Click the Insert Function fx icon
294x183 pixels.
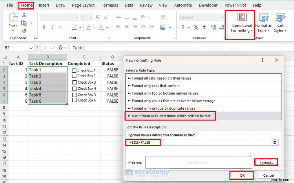pos(60,48)
